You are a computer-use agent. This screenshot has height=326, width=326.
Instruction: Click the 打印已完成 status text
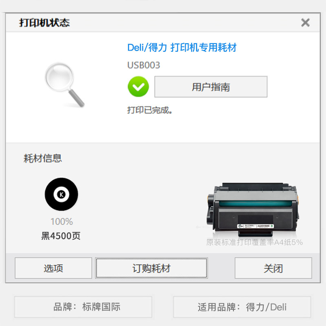pos(150,110)
